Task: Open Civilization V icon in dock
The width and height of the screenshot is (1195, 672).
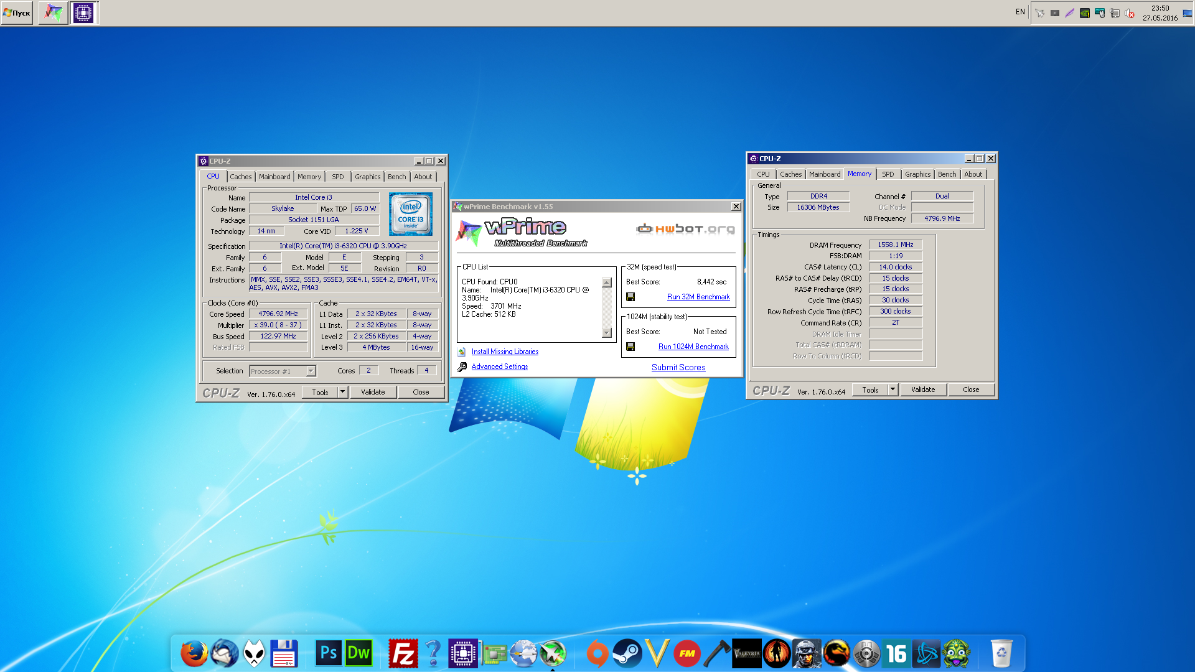Action: click(x=657, y=653)
